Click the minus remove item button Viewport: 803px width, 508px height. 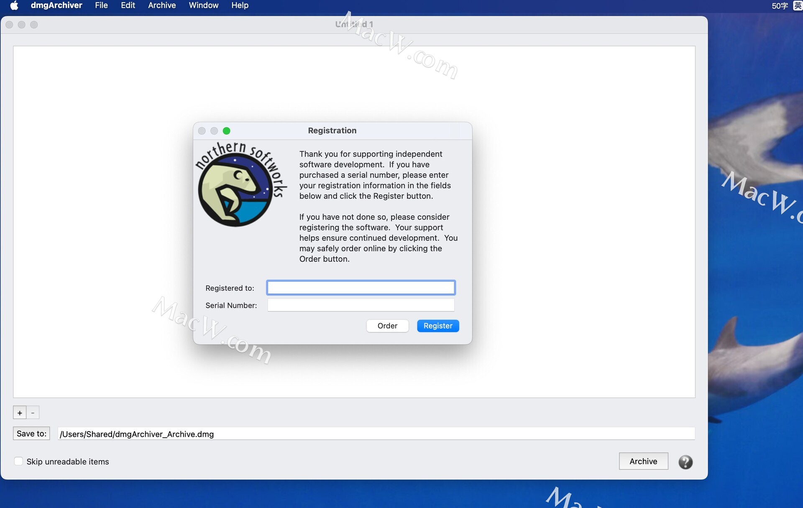(33, 413)
